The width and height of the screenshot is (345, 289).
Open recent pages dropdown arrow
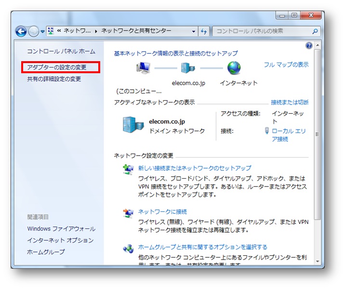43,32
